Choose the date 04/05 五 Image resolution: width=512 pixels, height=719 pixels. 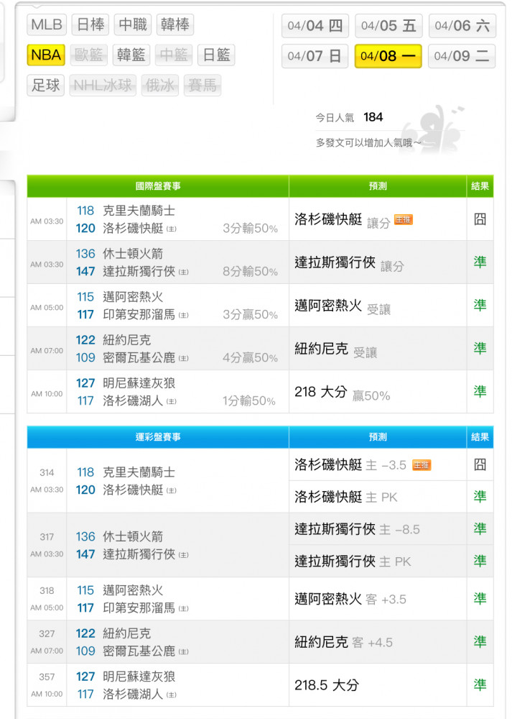[x=388, y=26]
